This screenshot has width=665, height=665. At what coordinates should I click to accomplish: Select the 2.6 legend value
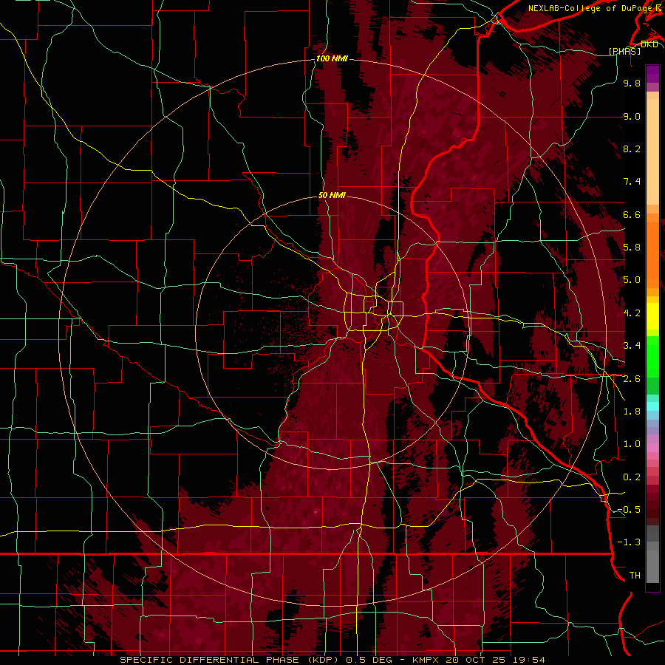pos(632,379)
